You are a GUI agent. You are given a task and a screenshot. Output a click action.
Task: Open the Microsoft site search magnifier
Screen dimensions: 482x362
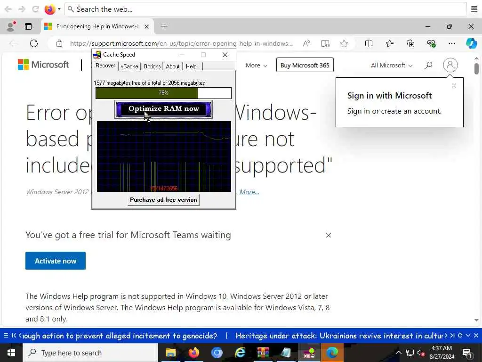click(428, 65)
